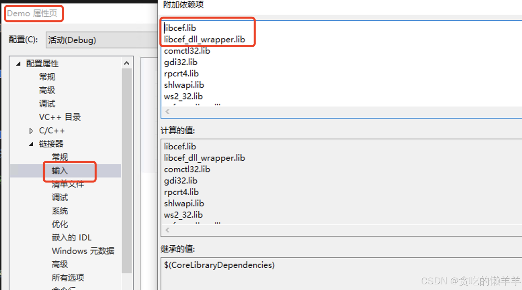Open the 优化 linker settings page
Screen dimensions: 522x290
(60, 224)
